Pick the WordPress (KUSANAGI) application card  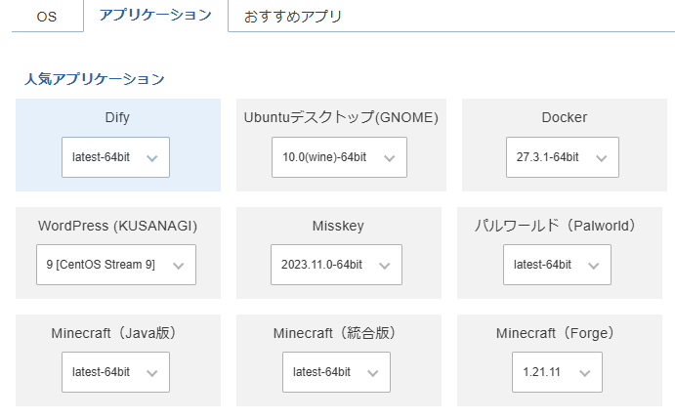pyautogui.click(x=117, y=226)
